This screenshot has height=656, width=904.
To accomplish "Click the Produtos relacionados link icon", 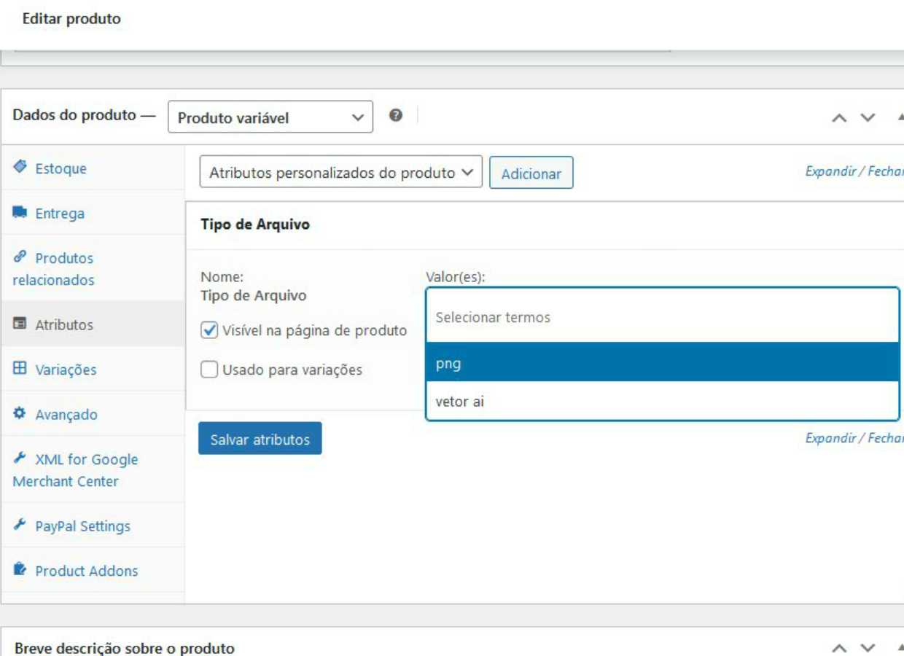I will [20, 257].
